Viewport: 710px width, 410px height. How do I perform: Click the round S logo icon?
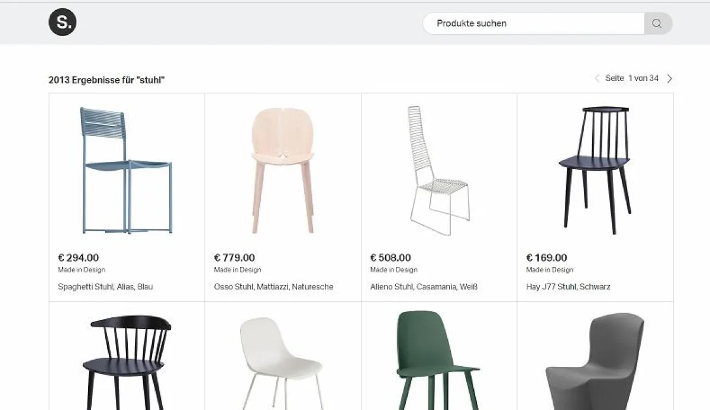pyautogui.click(x=63, y=22)
